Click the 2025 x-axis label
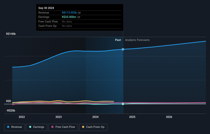Viewport: 210px width, 134px height. point(132,117)
